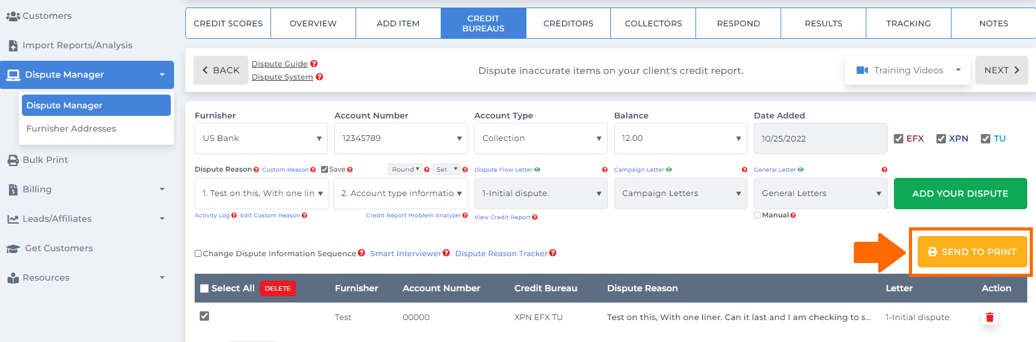Check Change Dispute Information Sequence

click(x=198, y=254)
